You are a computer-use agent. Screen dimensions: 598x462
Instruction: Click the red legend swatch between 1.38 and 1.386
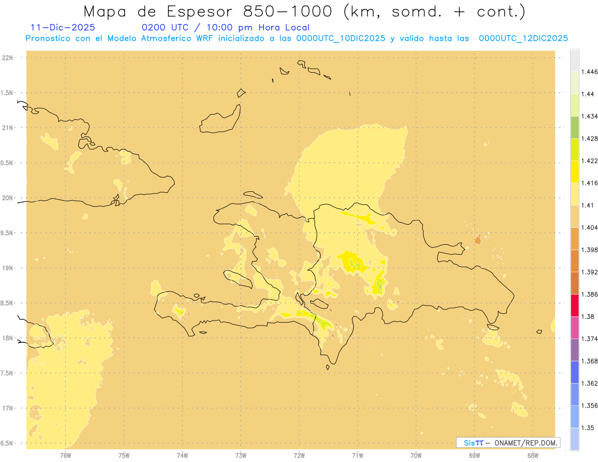(575, 305)
